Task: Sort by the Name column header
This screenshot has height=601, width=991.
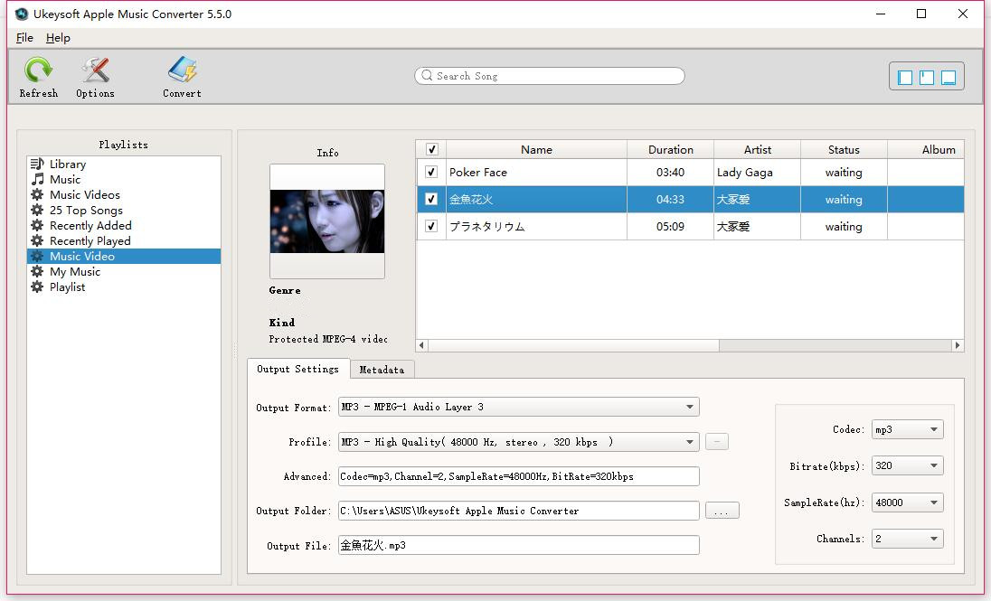Action: [x=536, y=149]
